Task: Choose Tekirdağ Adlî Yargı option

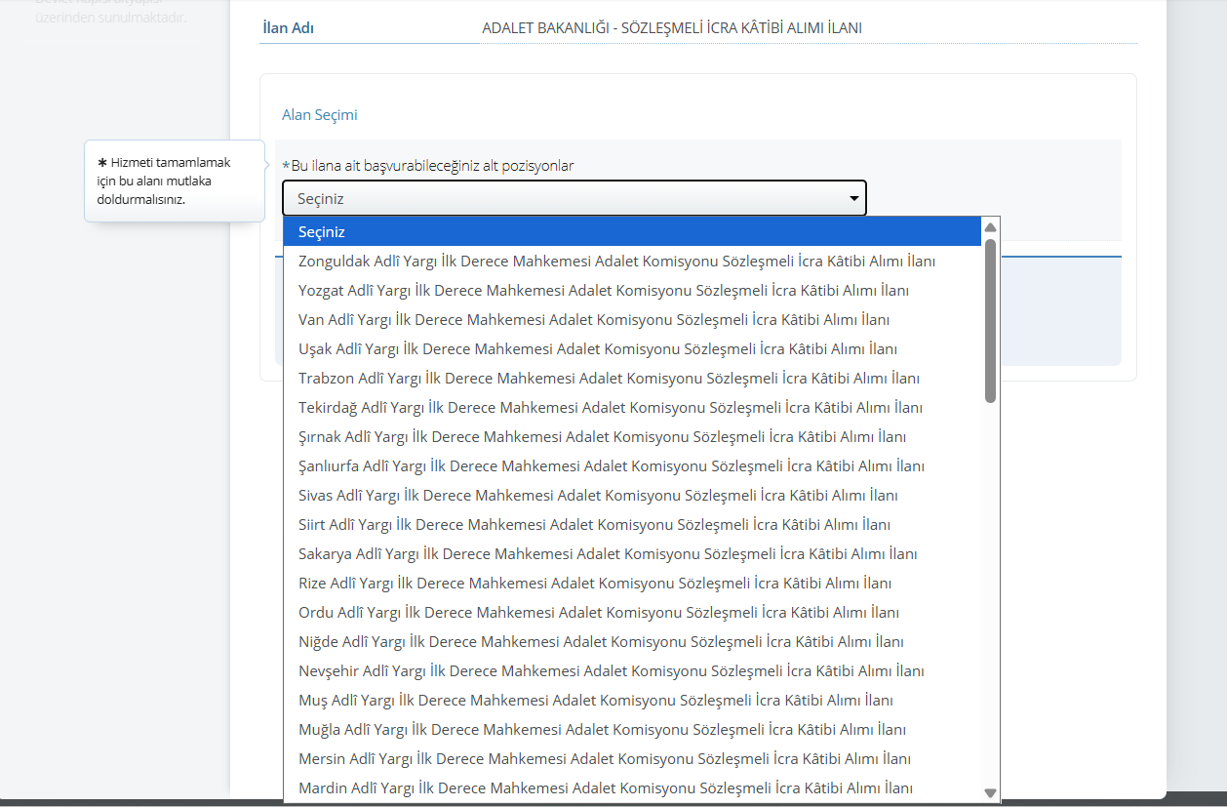Action: (632, 408)
